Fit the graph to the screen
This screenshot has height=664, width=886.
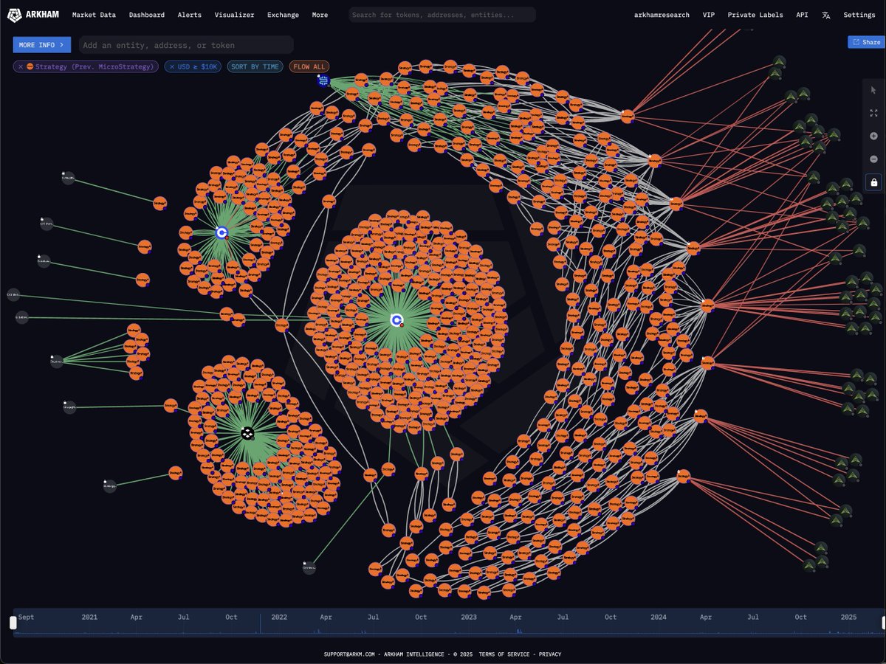(x=873, y=113)
